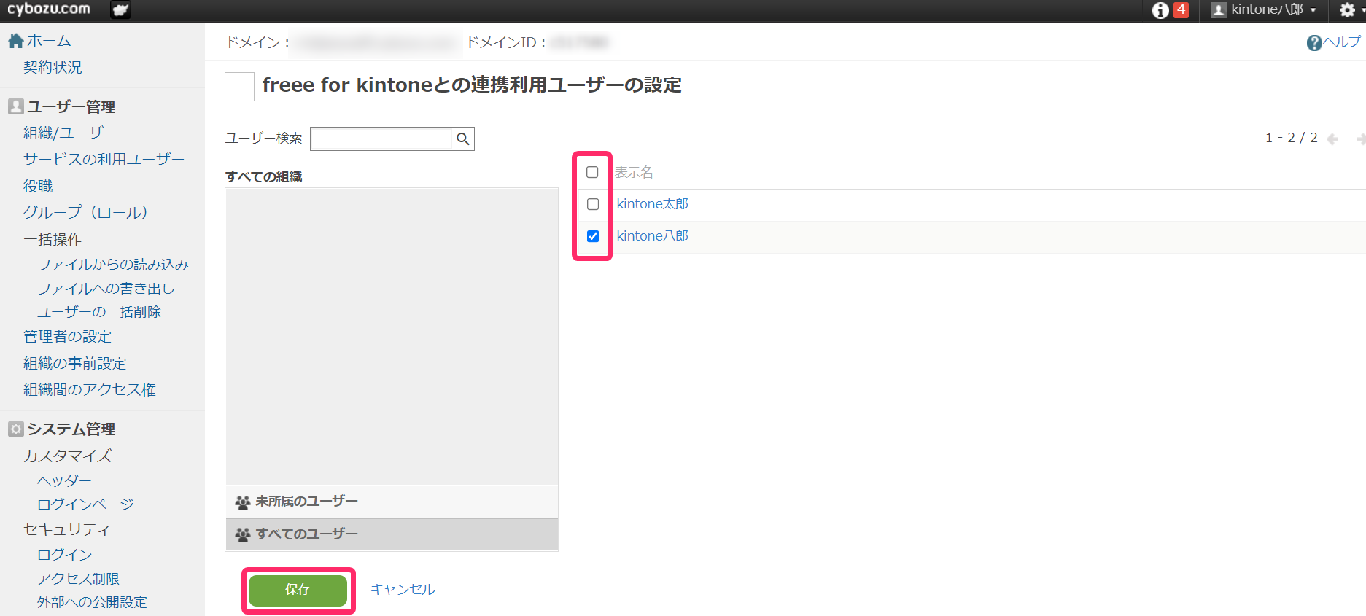The width and height of the screenshot is (1366, 616).
Task: Click the cybozu.com logo
Action: 49,9
